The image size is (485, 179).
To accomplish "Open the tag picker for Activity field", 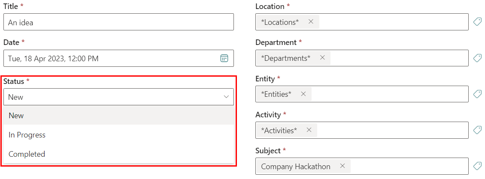I will [477, 130].
